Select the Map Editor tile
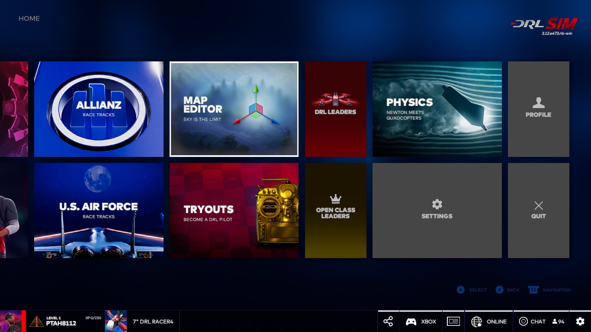The height and width of the screenshot is (332, 591). click(234, 109)
